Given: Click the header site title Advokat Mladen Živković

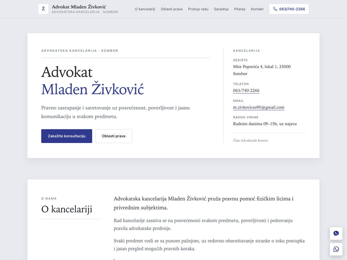Looking at the screenshot, I should point(79,7).
